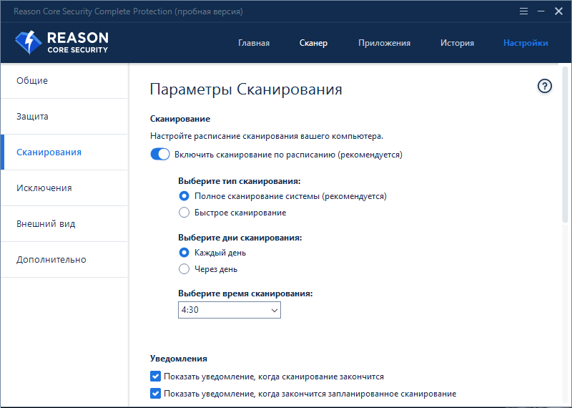Close the Reason Core Security window

tap(558, 11)
